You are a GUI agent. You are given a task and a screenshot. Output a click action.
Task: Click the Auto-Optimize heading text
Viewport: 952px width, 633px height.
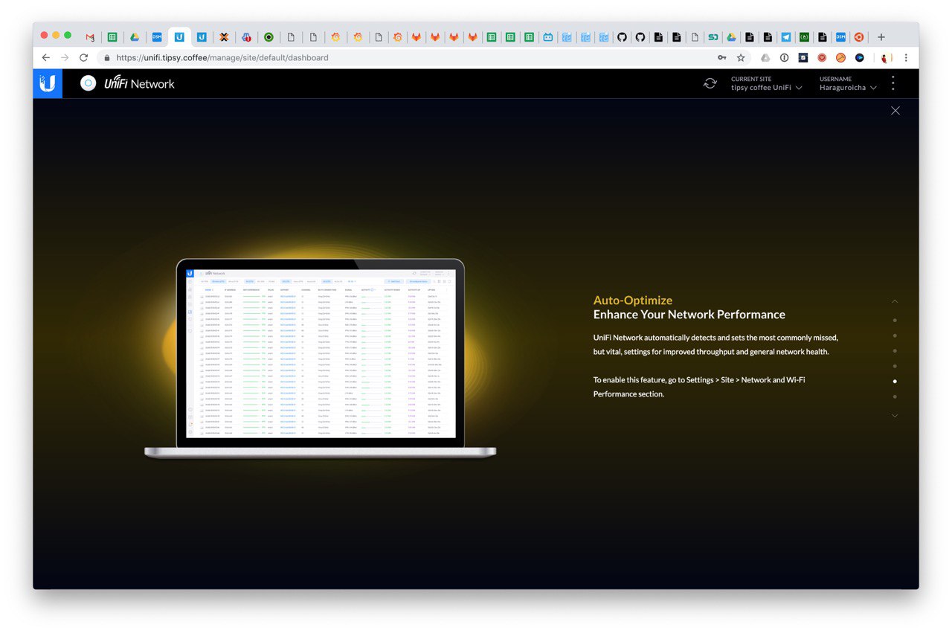(633, 301)
